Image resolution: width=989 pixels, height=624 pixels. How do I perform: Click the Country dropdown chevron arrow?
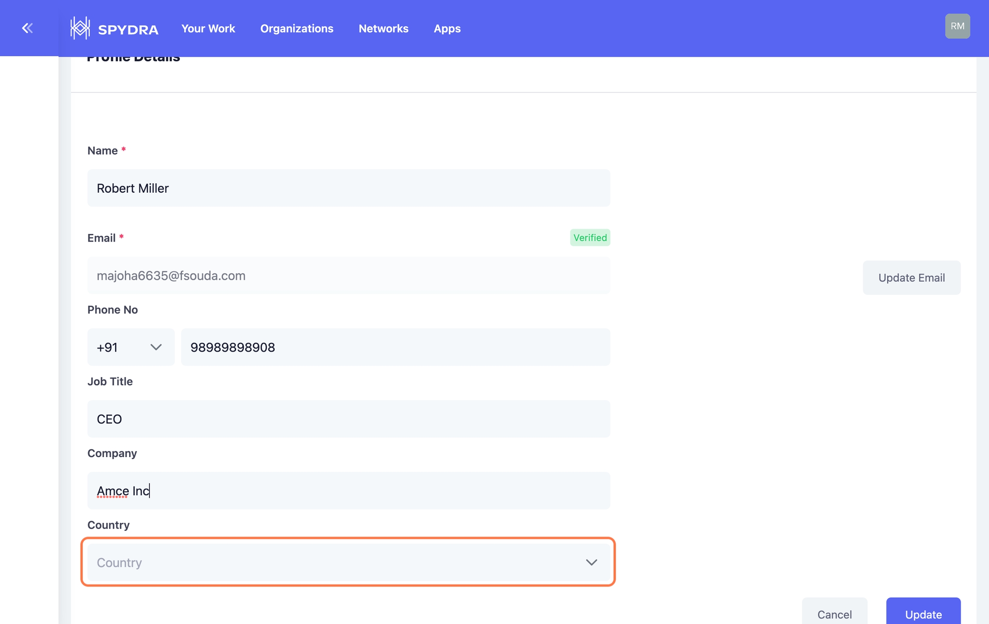pyautogui.click(x=592, y=562)
